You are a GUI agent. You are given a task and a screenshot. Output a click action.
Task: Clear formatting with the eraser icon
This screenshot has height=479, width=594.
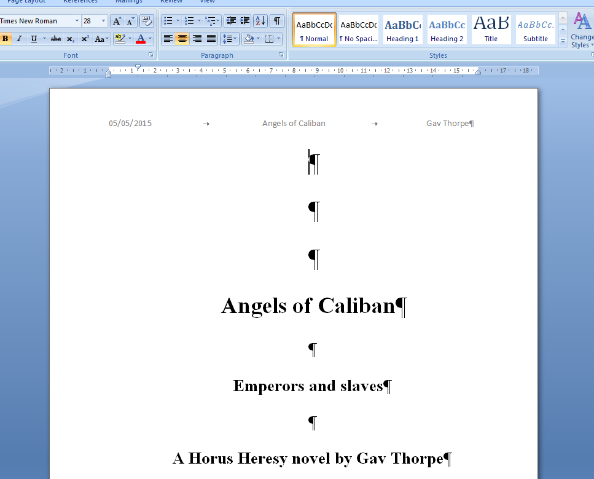pos(147,21)
